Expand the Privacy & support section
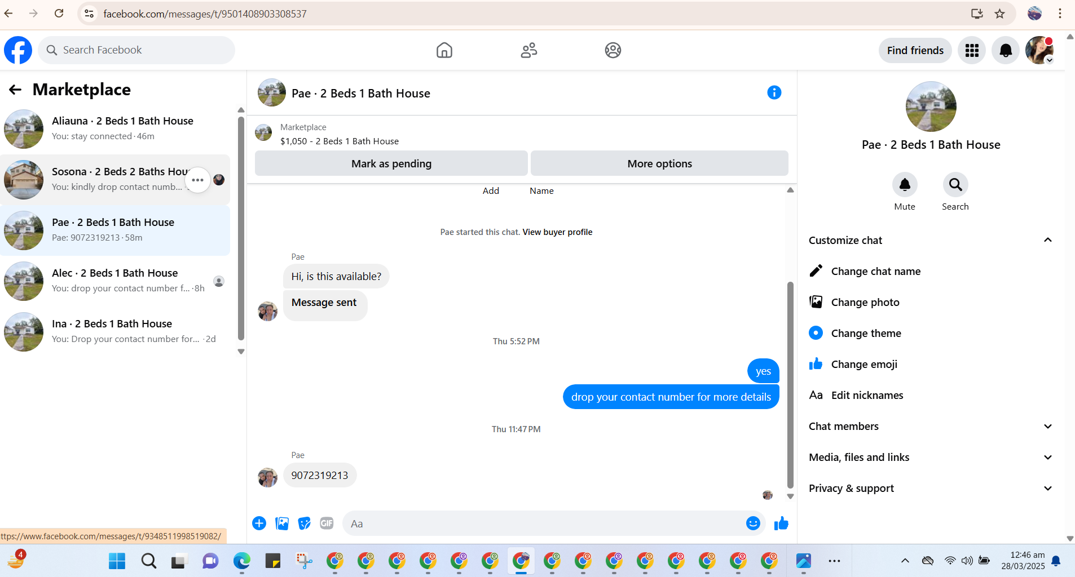The image size is (1075, 577). pyautogui.click(x=1048, y=489)
